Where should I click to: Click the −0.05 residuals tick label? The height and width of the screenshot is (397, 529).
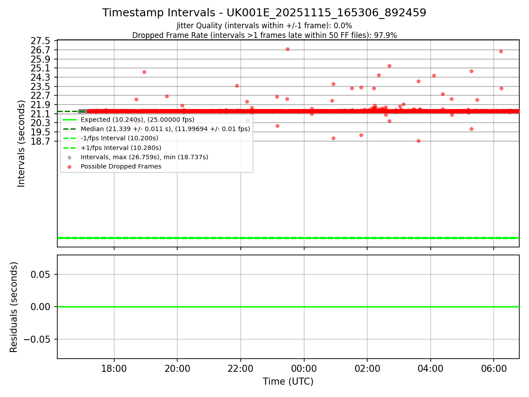(36, 339)
